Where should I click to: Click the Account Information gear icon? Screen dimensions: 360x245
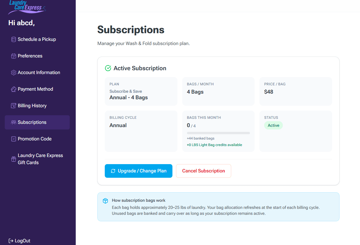13,73
